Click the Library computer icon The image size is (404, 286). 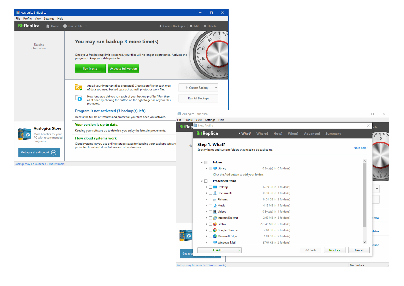(x=215, y=168)
